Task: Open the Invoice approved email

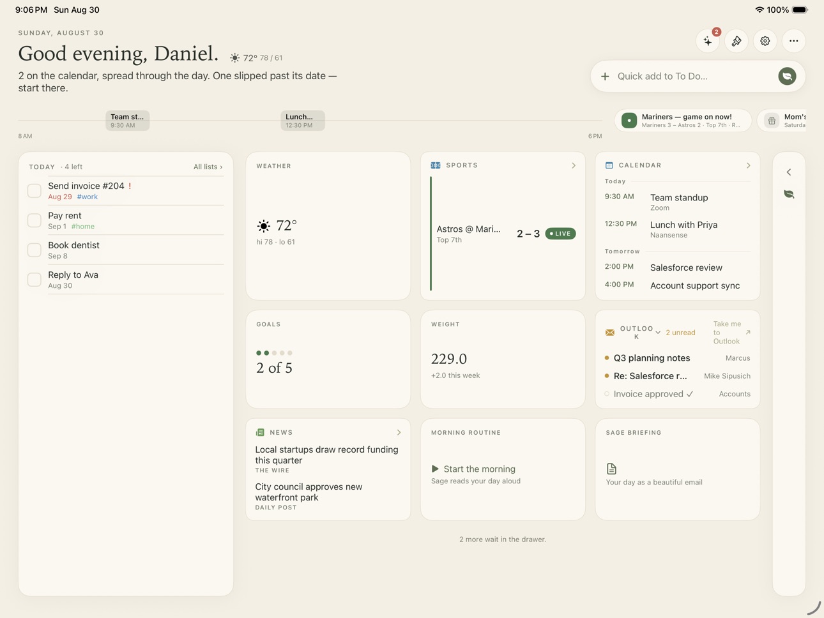Action: (x=678, y=394)
